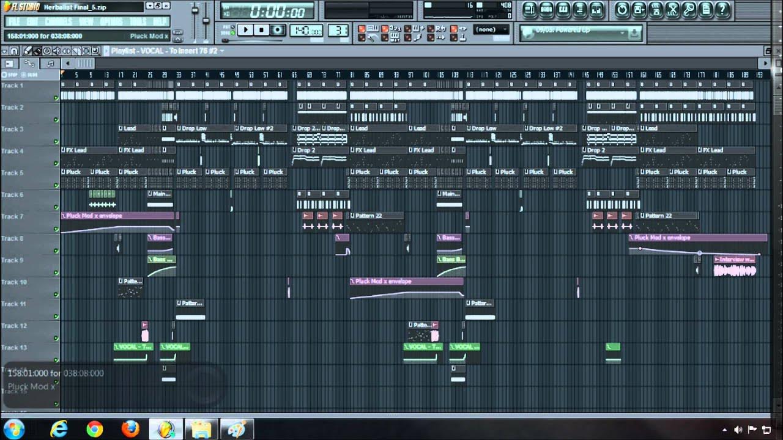The width and height of the screenshot is (783, 440).
Task: Select the slip tool in Playlist toolbar
Action: pos(66,51)
